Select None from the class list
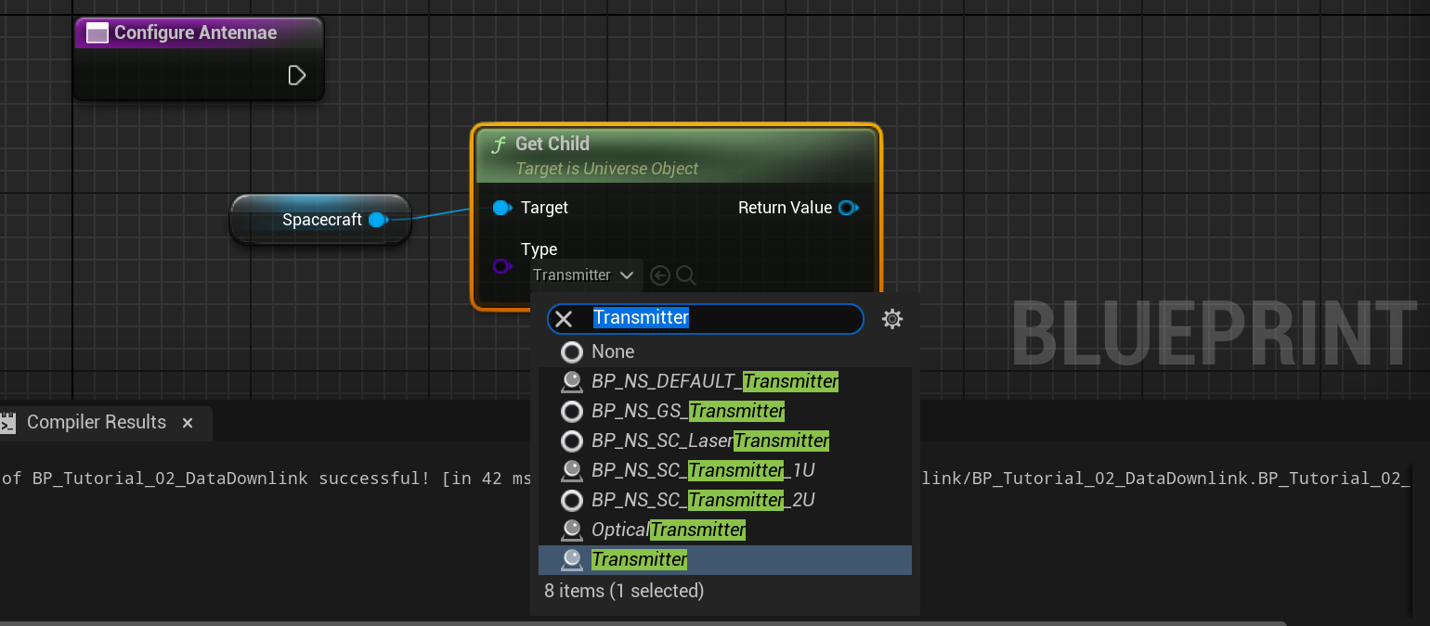This screenshot has width=1430, height=626. point(613,351)
